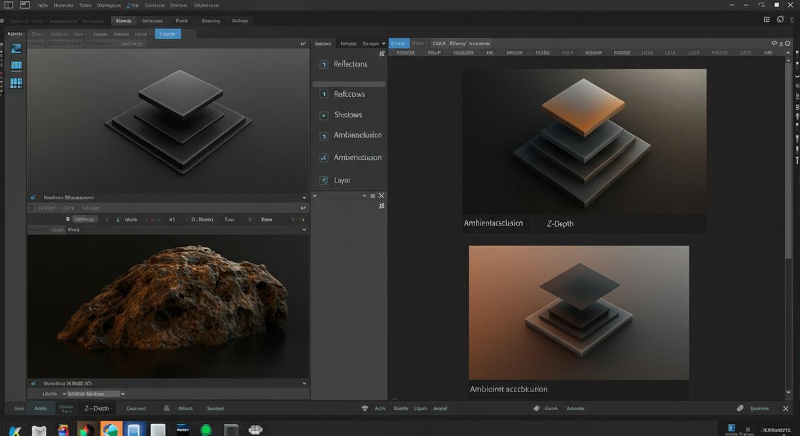Open the game controller app in taskbar
Screen dimensions: 800x436
click(x=255, y=430)
